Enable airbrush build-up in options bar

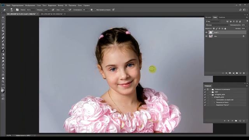click(70, 10)
